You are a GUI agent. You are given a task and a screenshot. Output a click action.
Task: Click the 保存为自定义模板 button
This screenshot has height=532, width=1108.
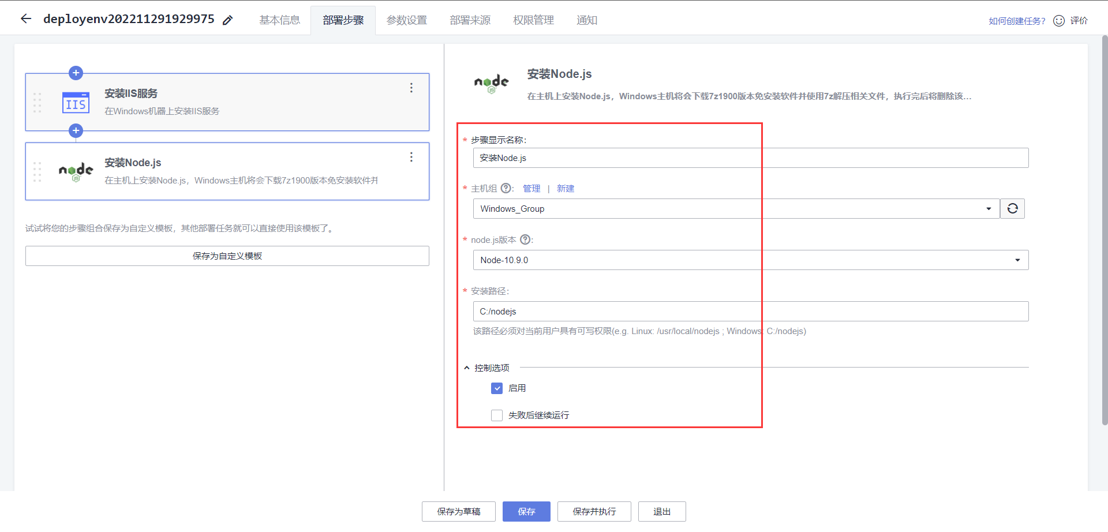pyautogui.click(x=227, y=256)
